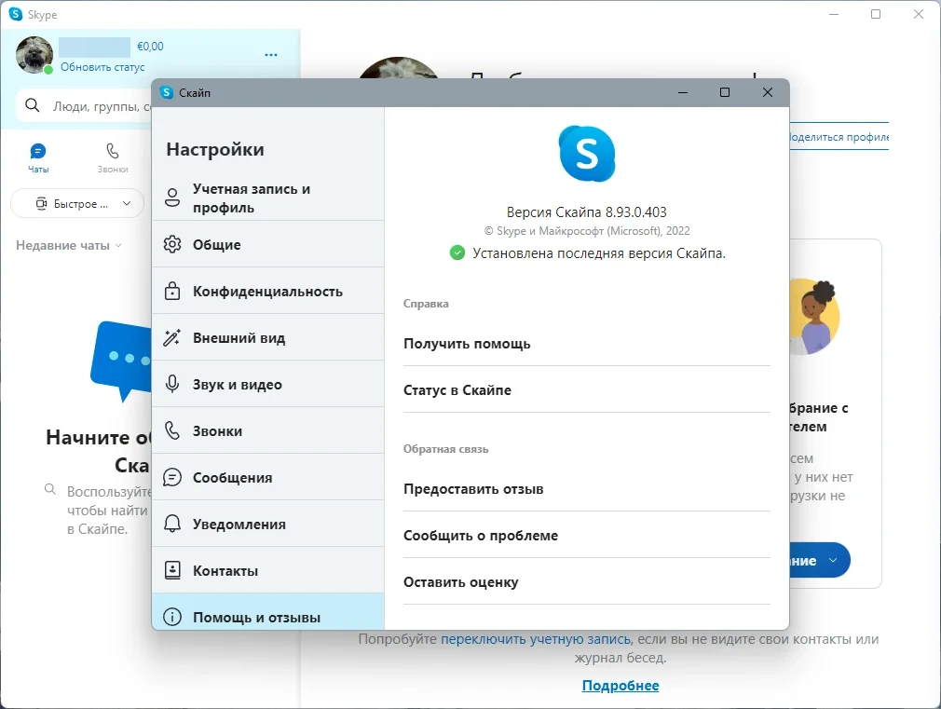The width and height of the screenshot is (941, 709).
Task: Click the Версия Скайпа 8.93.0.403 text
Action: pos(586,211)
